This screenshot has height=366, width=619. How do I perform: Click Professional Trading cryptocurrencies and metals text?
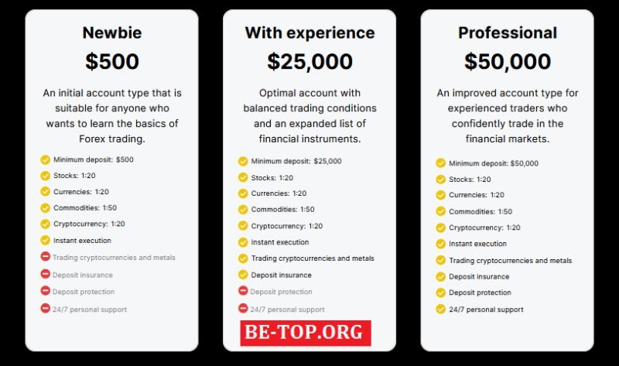(x=510, y=261)
